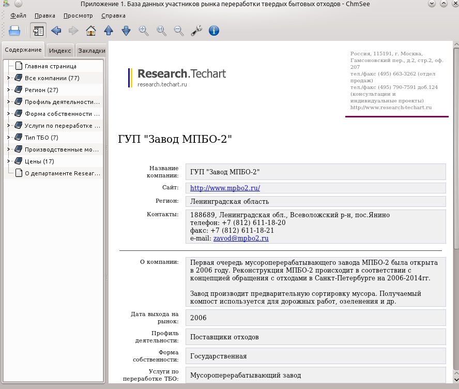Select the О департаменте Resear... entry
Screen dimensions: 459x389
[63, 173]
